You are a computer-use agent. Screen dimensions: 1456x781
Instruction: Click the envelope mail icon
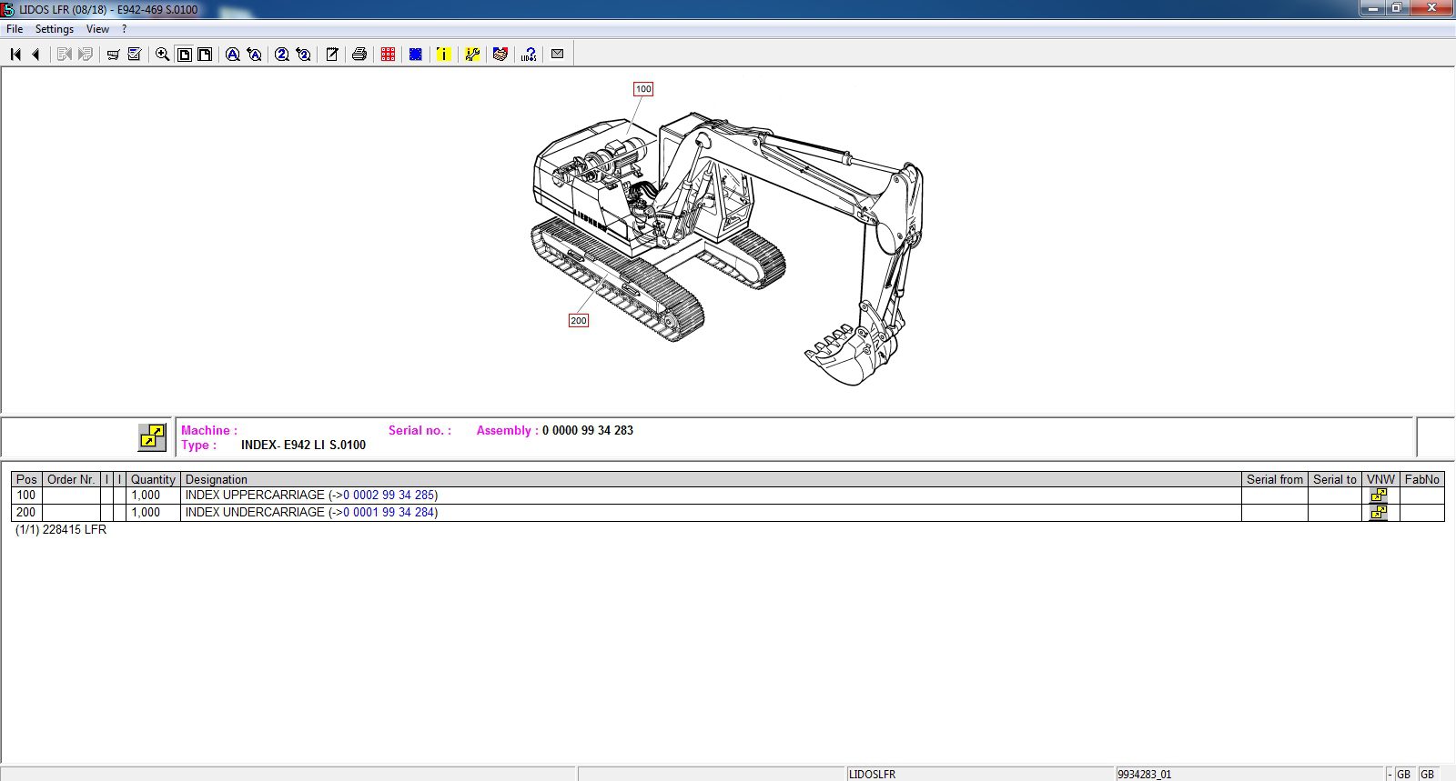(557, 55)
